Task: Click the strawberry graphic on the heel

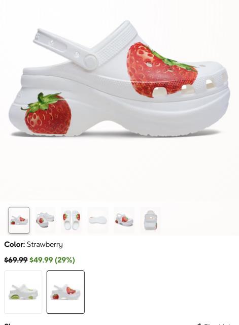Action: click(47, 114)
